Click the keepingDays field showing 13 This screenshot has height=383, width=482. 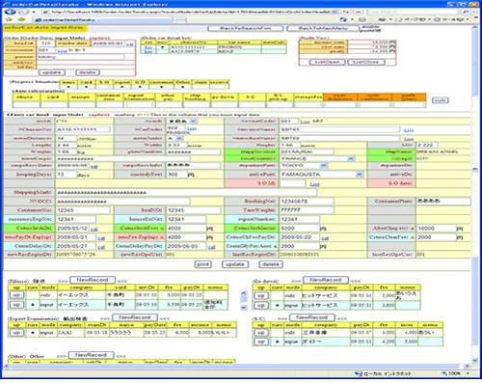coord(67,175)
